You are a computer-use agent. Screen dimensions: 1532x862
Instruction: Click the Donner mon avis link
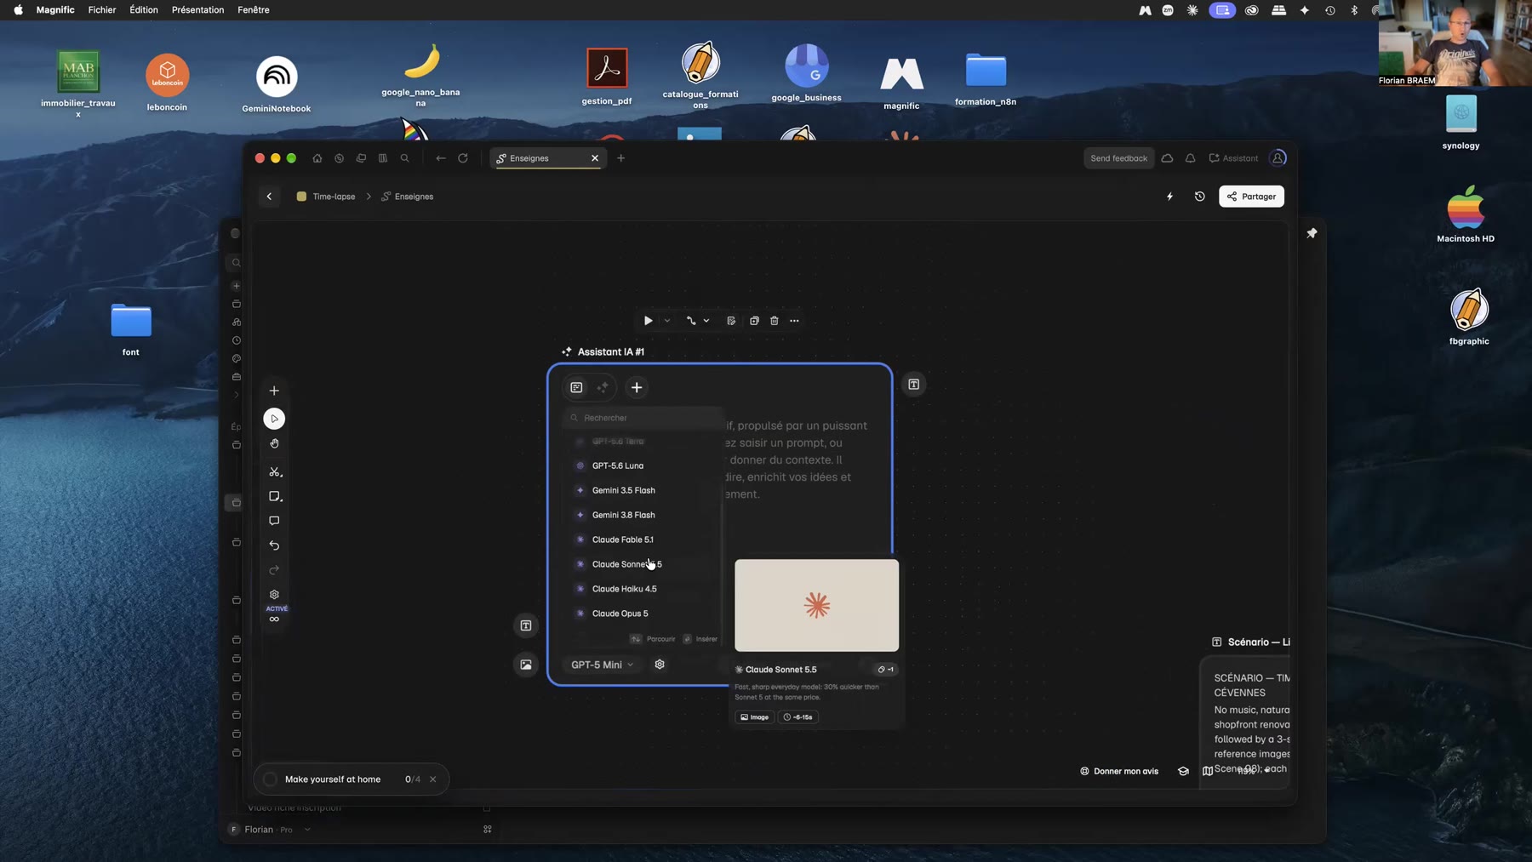click(x=1118, y=771)
